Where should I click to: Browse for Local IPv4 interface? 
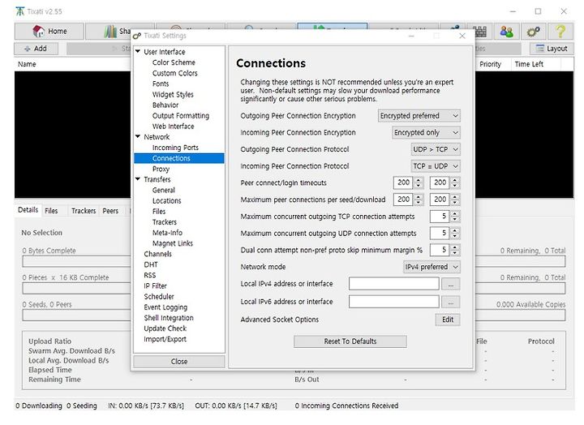451,284
